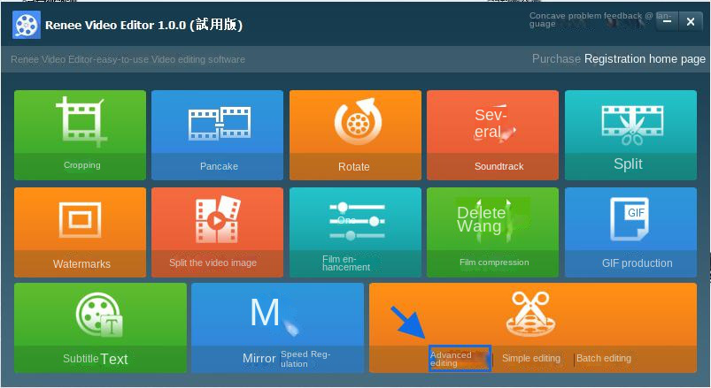Click the Pancake label text
Screen dimensions: 711x388
pos(219,166)
